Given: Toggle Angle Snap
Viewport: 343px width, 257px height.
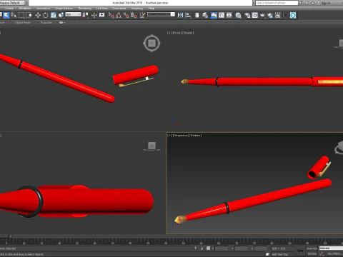Looking at the screenshot, I should tap(119, 15).
